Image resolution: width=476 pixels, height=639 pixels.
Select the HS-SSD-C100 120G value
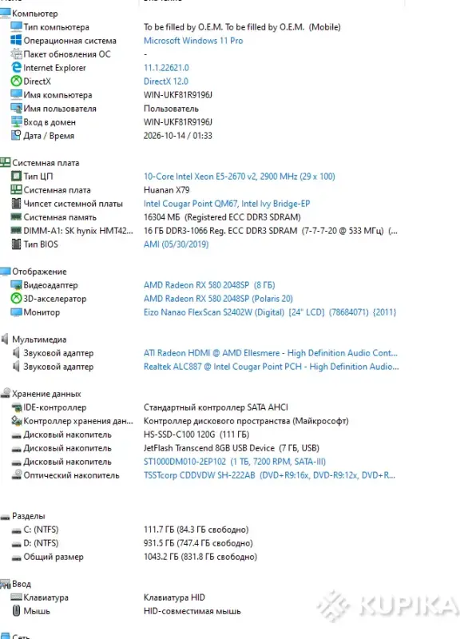coord(196,435)
